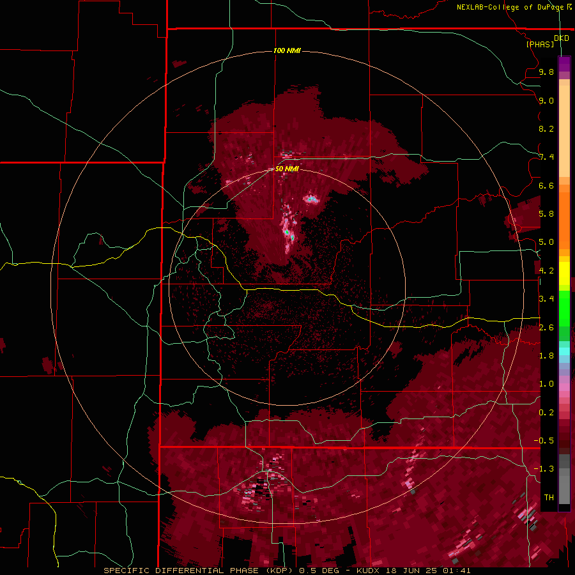Image resolution: width=575 pixels, height=575 pixels.
Task: Click the 7.4 value on color scale
Action: 546,157
